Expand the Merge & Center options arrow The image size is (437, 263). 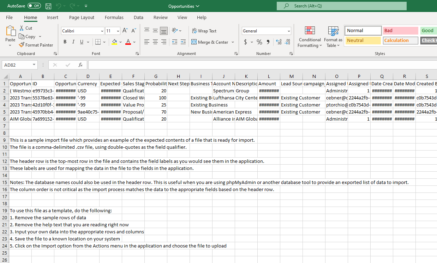pyautogui.click(x=233, y=42)
